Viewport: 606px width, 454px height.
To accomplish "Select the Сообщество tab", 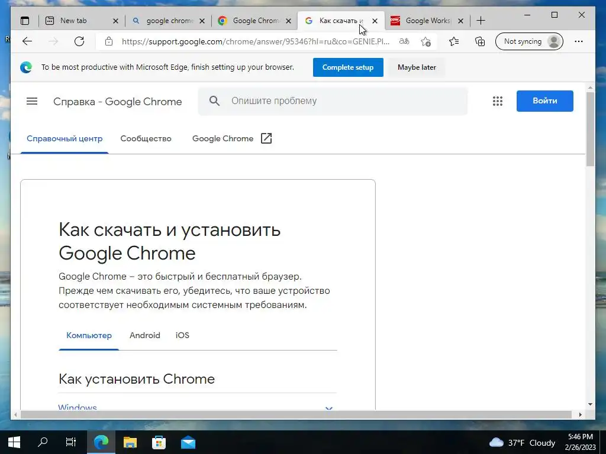I will click(x=146, y=138).
